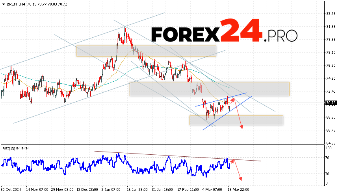The height and width of the screenshot is (194, 340).
Task: Select the brown descending RSI trendline
Action: pyautogui.click(x=177, y=156)
